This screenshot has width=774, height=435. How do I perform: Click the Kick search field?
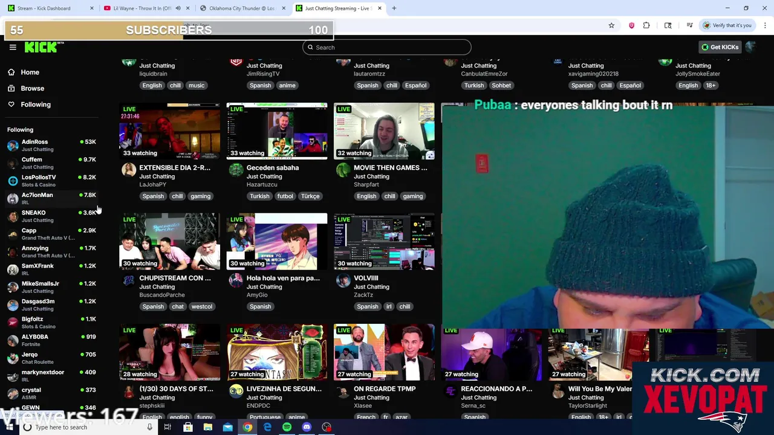tap(387, 47)
